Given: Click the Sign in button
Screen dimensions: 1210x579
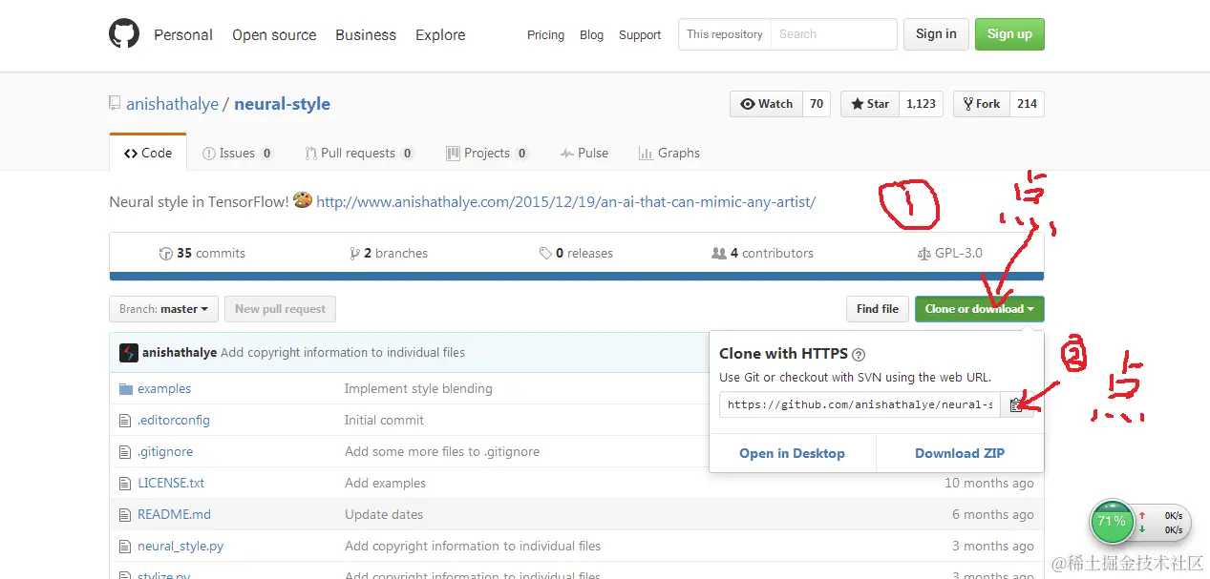Looking at the screenshot, I should pyautogui.click(x=936, y=34).
